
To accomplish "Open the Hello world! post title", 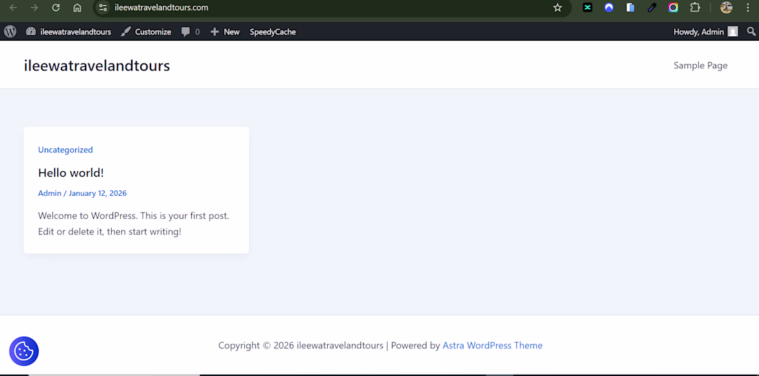I will [x=71, y=172].
